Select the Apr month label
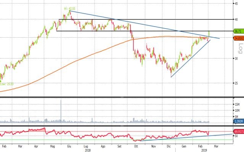 [36, 146]
